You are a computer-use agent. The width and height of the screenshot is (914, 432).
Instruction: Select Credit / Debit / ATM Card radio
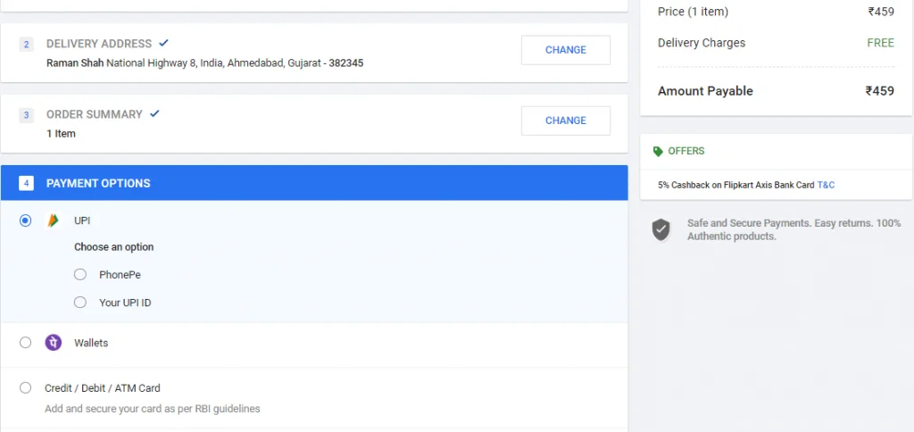25,388
